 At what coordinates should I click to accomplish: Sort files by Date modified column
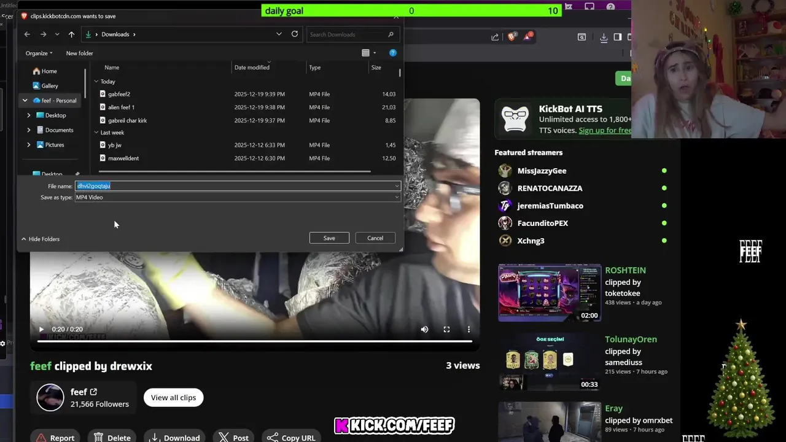pyautogui.click(x=252, y=68)
